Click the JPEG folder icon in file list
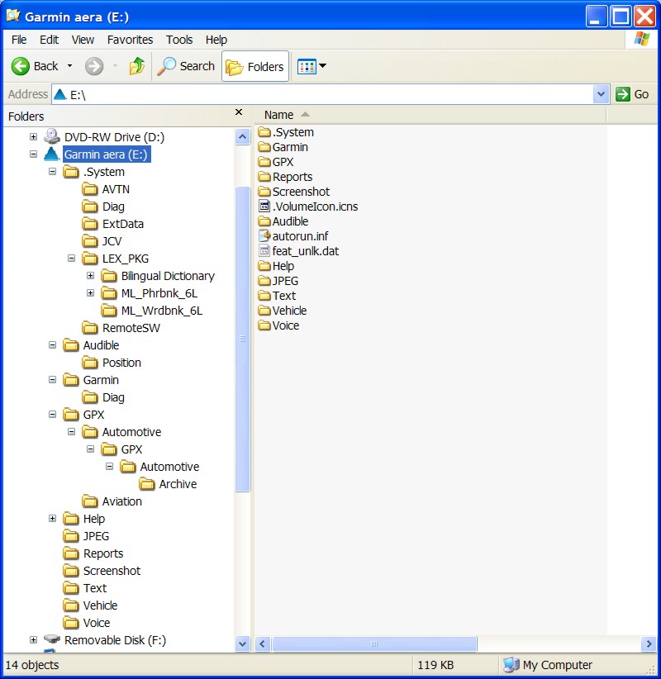Screen dimensions: 661x679 pos(264,280)
